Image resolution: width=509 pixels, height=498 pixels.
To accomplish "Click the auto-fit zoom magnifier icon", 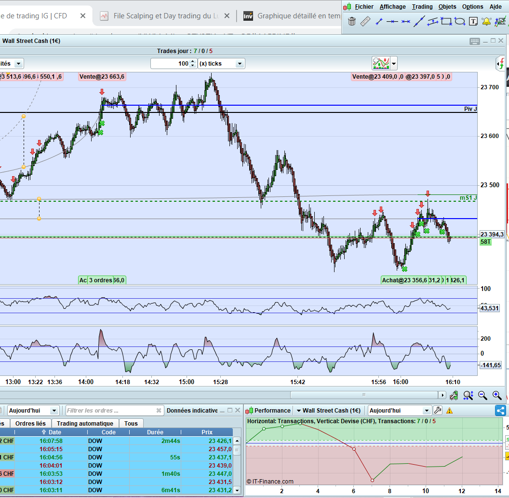I will tap(468, 395).
